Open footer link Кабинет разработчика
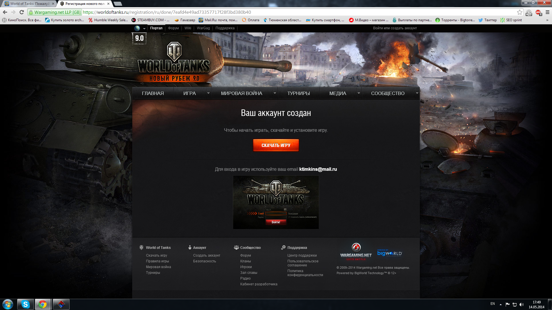The height and width of the screenshot is (310, 552). (x=259, y=284)
